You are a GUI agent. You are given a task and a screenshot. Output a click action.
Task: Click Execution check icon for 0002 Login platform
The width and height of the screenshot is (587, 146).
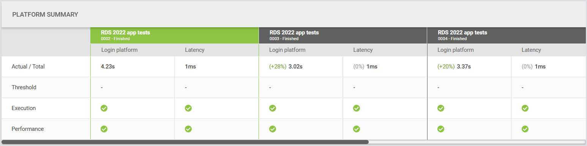[x=104, y=108]
